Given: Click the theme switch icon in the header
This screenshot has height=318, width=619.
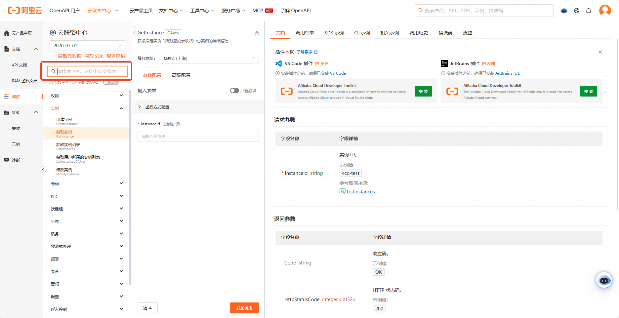Looking at the screenshot, I should click(577, 11).
